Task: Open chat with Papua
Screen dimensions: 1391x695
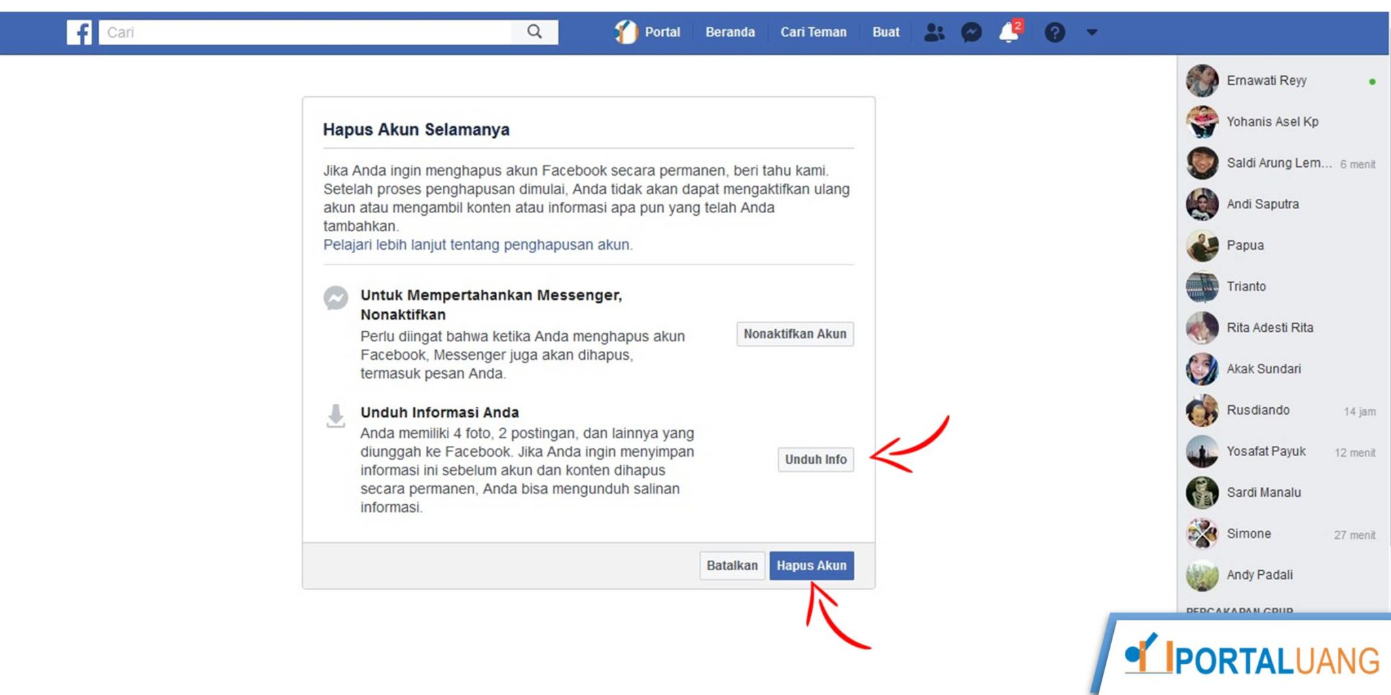Action: (x=1283, y=245)
